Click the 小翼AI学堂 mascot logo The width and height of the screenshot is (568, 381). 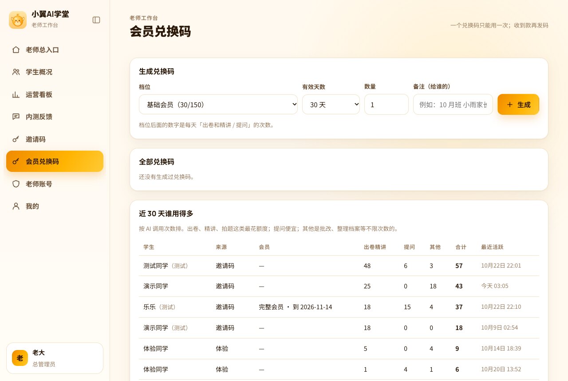pos(18,20)
